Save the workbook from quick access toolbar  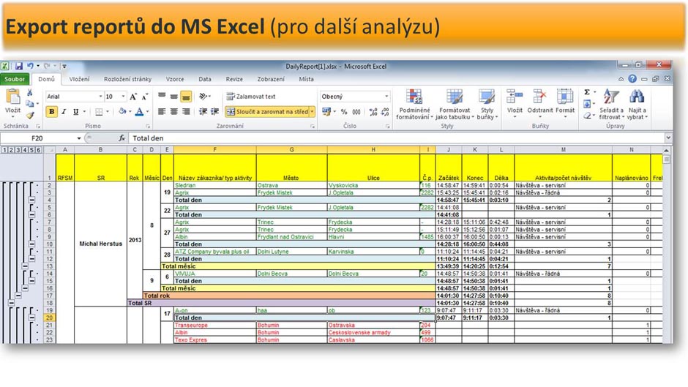coord(18,67)
